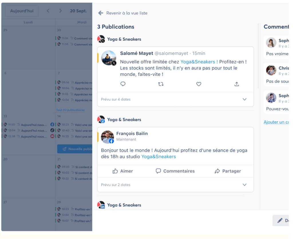The width and height of the screenshot is (293, 239).
Task: Open the 10:23 Voici une ast calendar entry
Action: (x=74, y=125)
